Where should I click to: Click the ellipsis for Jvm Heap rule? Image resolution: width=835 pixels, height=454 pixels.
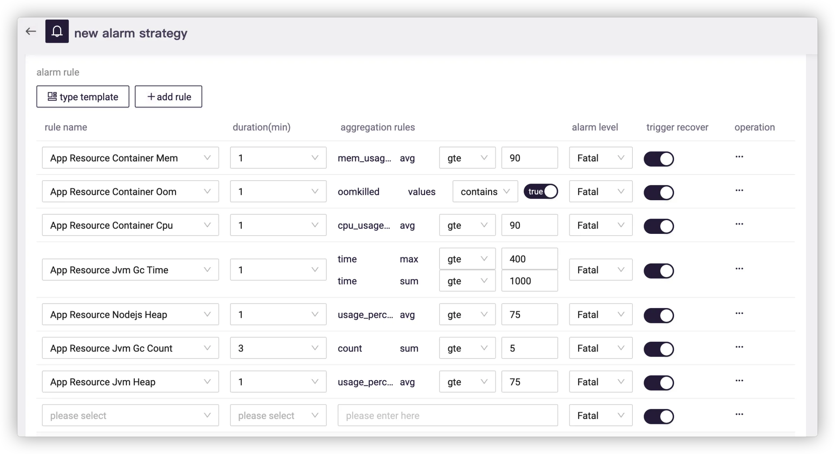(739, 381)
